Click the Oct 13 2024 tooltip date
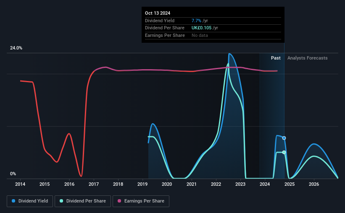The height and width of the screenshot is (213, 345). pos(158,13)
